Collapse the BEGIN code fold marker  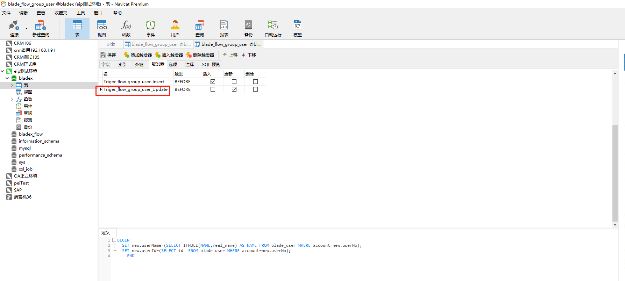click(x=114, y=240)
